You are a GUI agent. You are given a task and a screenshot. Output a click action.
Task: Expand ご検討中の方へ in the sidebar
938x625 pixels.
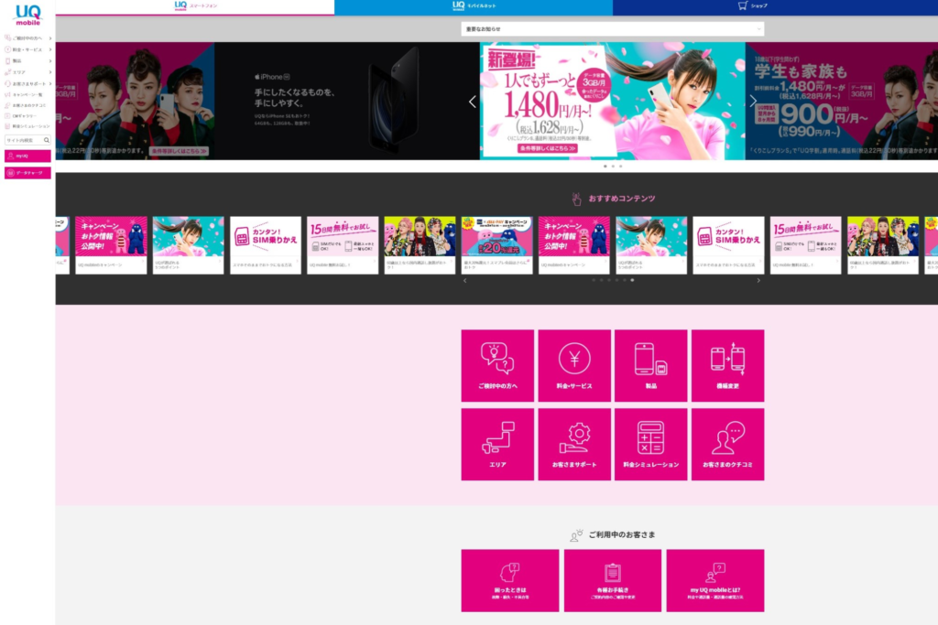(27, 38)
